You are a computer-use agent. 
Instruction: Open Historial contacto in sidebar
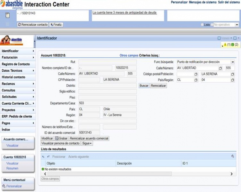18,77
